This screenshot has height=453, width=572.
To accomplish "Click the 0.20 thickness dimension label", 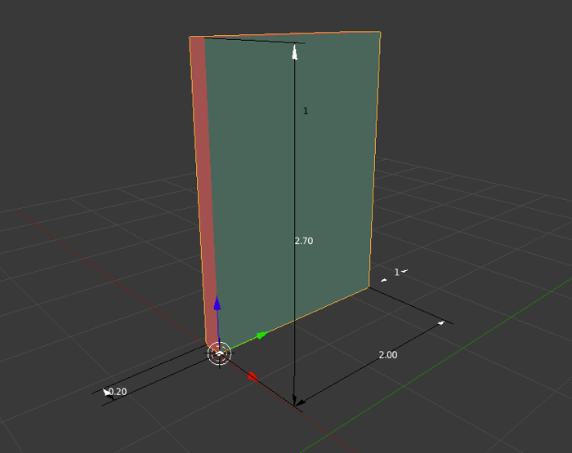I will click(x=118, y=392).
